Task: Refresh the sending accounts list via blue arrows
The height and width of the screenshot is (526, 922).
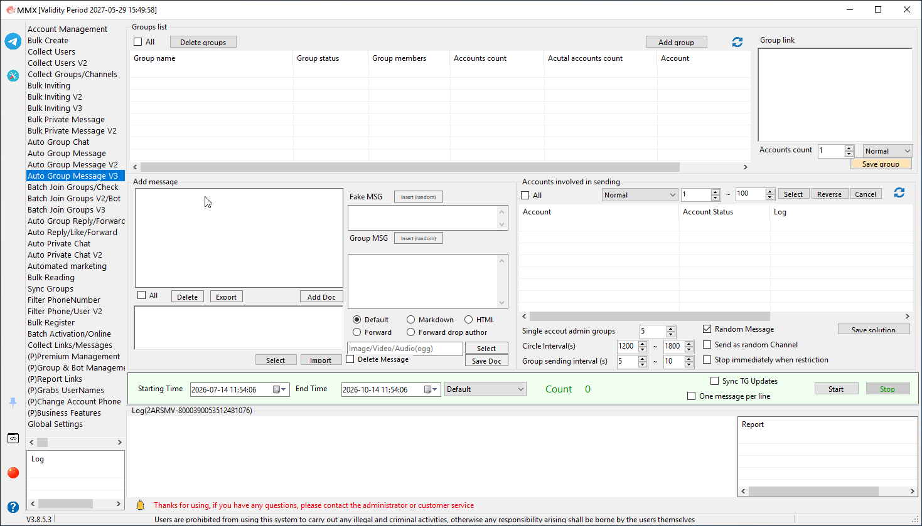Action: 899,193
